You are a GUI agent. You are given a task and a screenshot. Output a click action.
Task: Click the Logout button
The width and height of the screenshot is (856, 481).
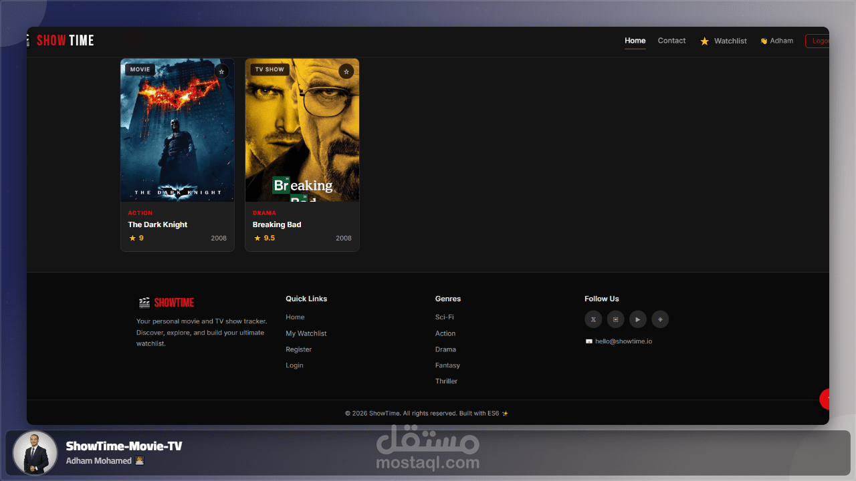818,41
